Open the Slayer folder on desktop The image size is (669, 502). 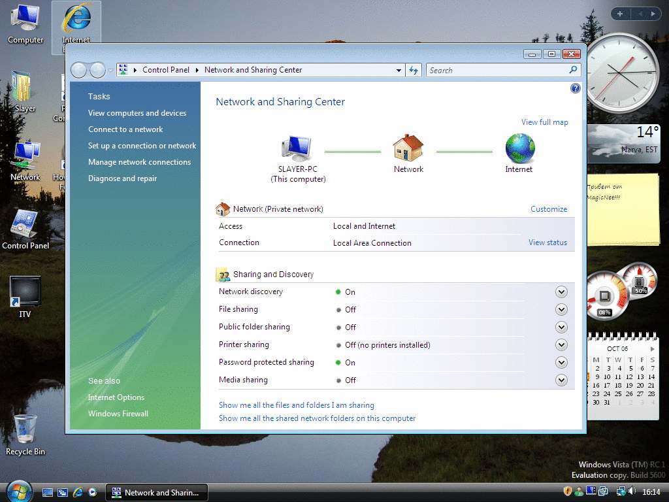tap(24, 92)
